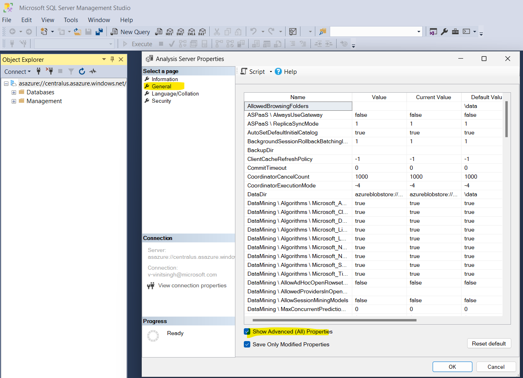Click the properties grid horizontal scrollbar
Viewport: 523px width, 378px height.
(335, 320)
